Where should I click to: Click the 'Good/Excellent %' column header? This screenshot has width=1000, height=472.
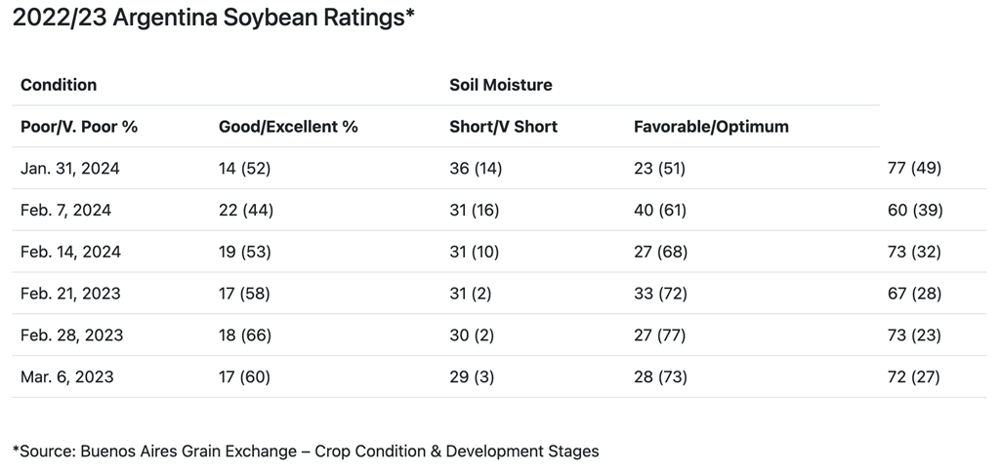tap(288, 127)
